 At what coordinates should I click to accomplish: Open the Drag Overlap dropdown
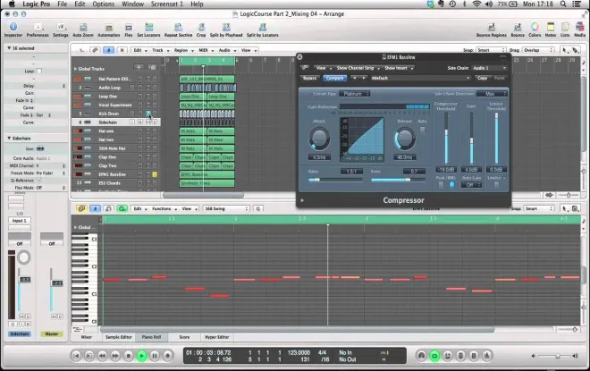538,50
